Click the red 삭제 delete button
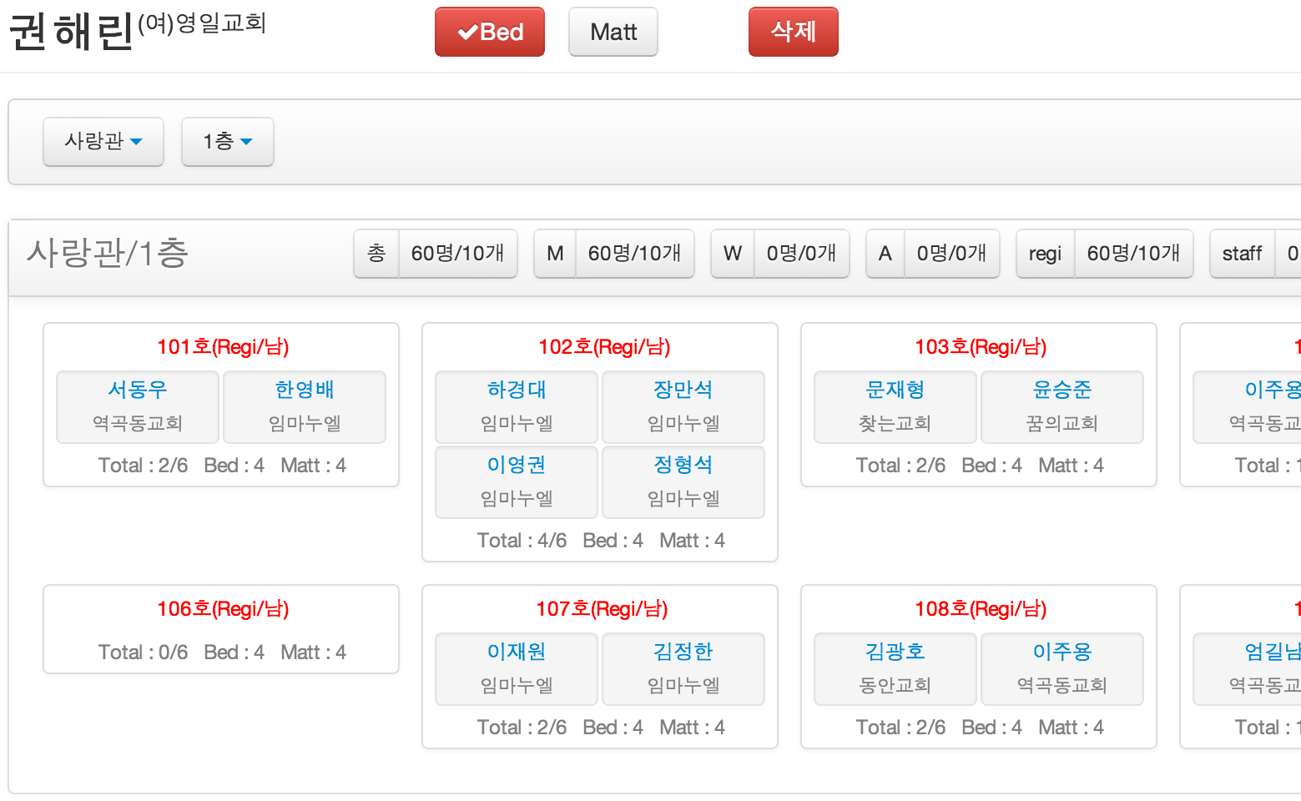Image resolution: width=1301 pixels, height=801 pixels. pos(794,32)
